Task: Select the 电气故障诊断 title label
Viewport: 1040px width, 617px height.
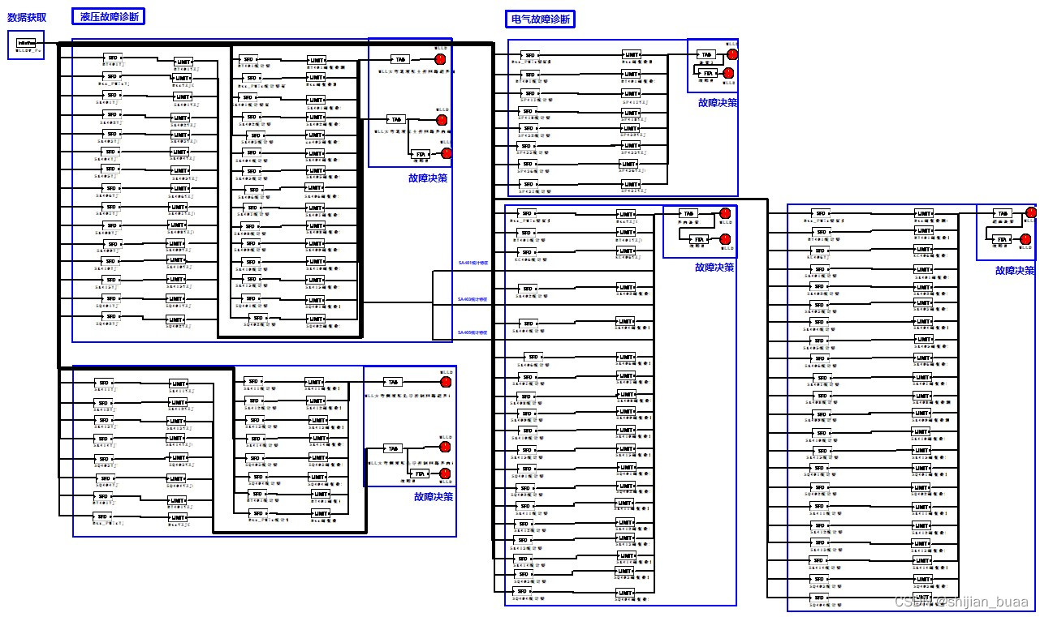Action: tap(539, 19)
